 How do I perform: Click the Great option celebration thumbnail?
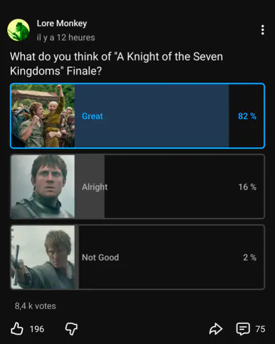(43, 116)
